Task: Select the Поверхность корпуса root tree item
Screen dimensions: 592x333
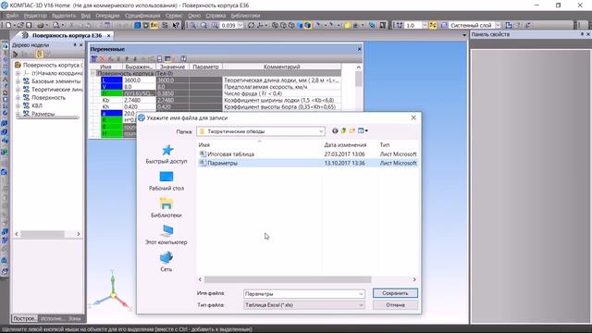Action: [52, 65]
